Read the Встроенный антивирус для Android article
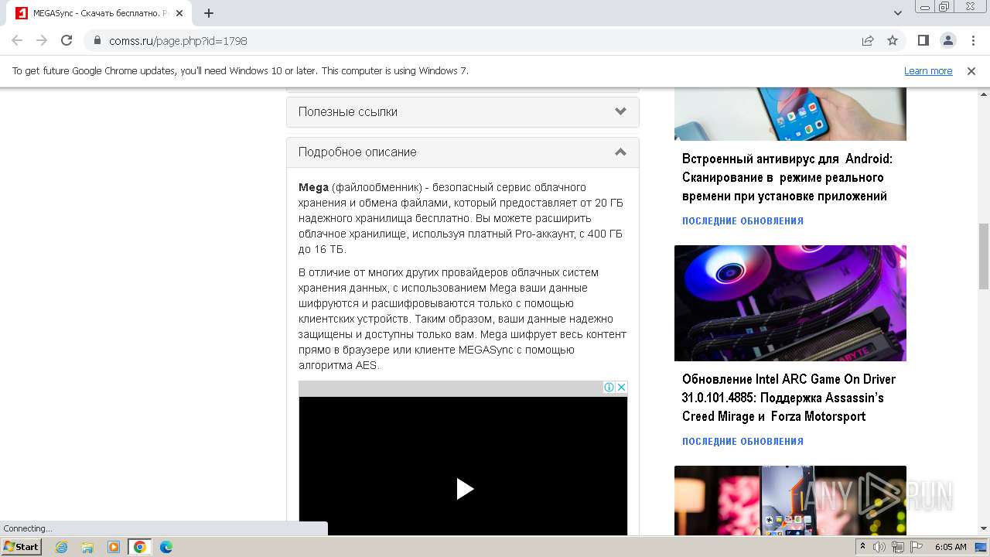This screenshot has width=990, height=557. (x=787, y=178)
